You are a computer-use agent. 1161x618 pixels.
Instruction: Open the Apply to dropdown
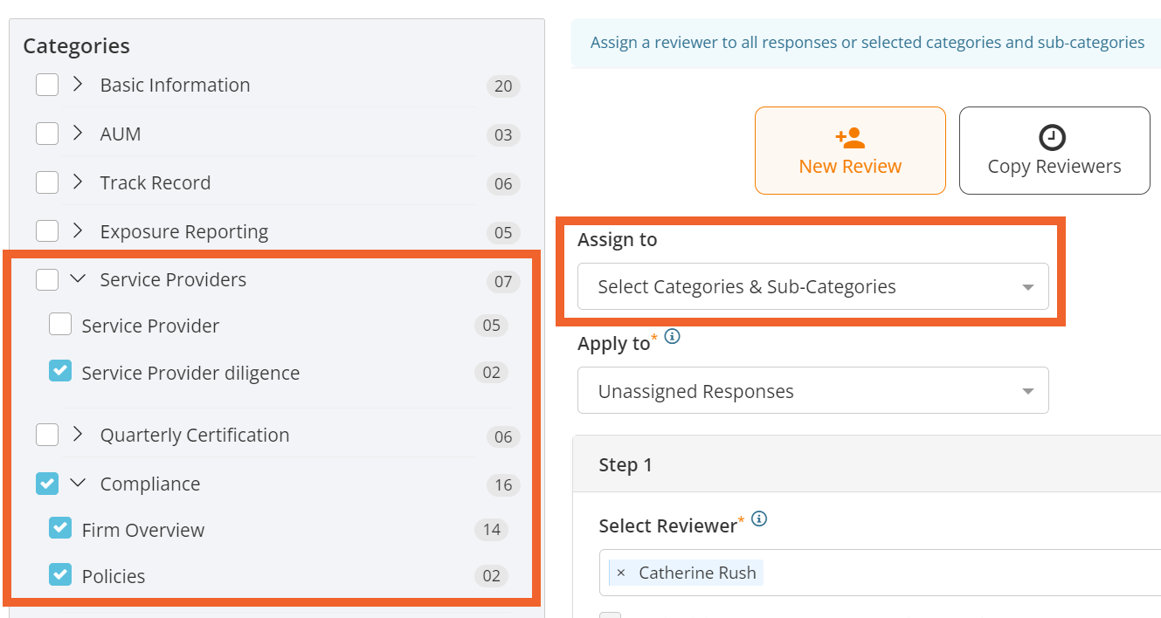[812, 390]
